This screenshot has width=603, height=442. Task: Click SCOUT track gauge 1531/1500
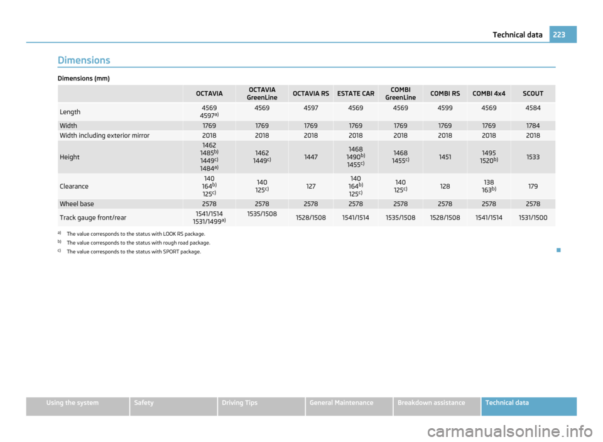[533, 218]
